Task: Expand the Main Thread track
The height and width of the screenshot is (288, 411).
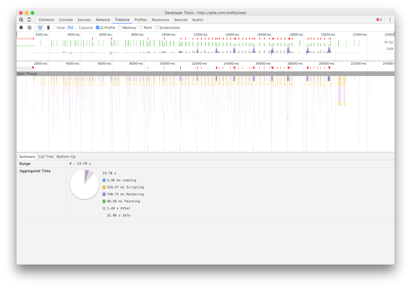Action: tap(27, 74)
